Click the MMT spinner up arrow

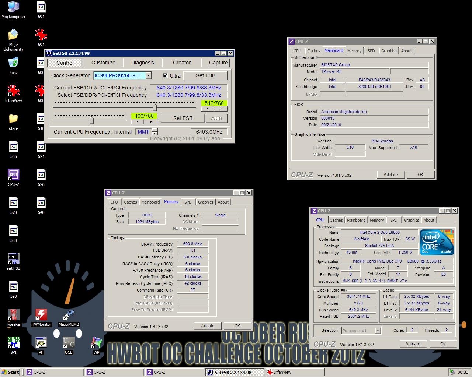pyautogui.click(x=155, y=130)
